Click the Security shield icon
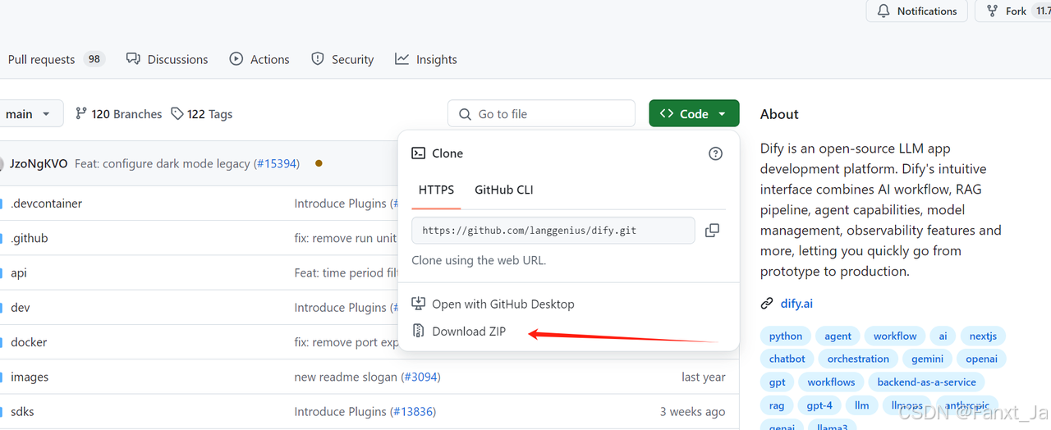The height and width of the screenshot is (430, 1051). 318,59
